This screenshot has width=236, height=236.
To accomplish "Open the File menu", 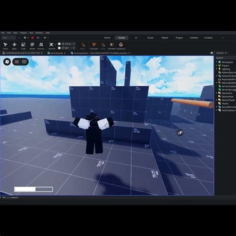I will [3, 33].
